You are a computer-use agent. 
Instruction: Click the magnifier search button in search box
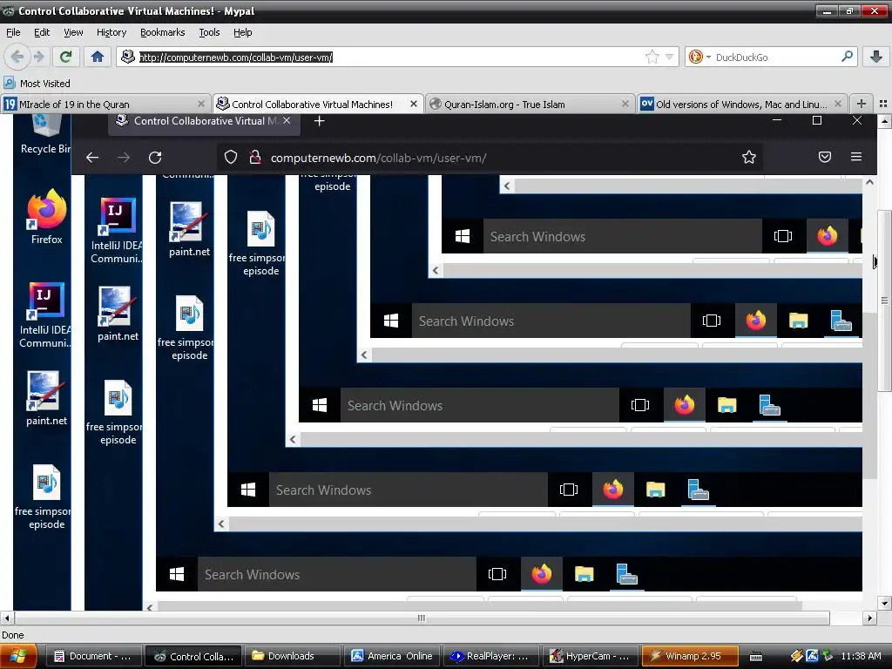click(x=847, y=57)
